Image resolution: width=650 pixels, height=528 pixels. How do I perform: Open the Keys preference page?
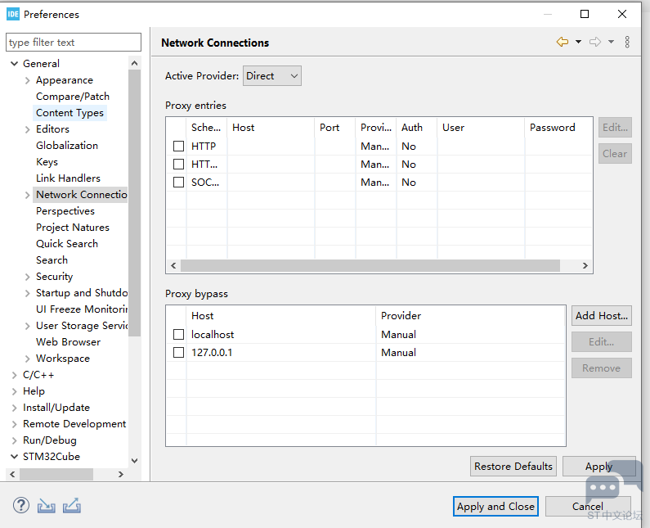click(x=47, y=162)
